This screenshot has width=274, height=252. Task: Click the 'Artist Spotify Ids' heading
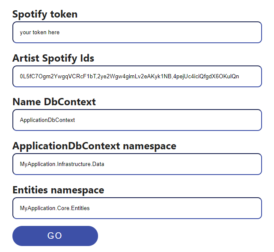[x=53, y=58]
